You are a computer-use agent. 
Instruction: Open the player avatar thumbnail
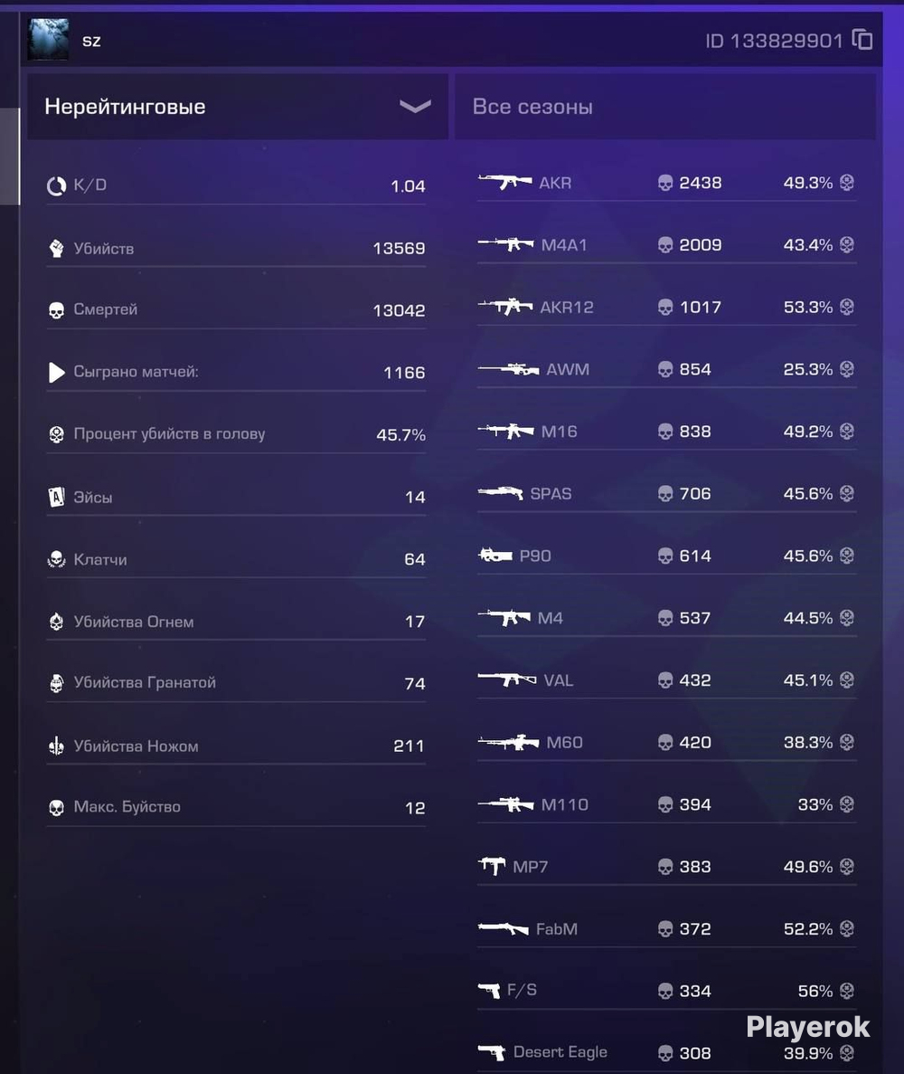[48, 39]
